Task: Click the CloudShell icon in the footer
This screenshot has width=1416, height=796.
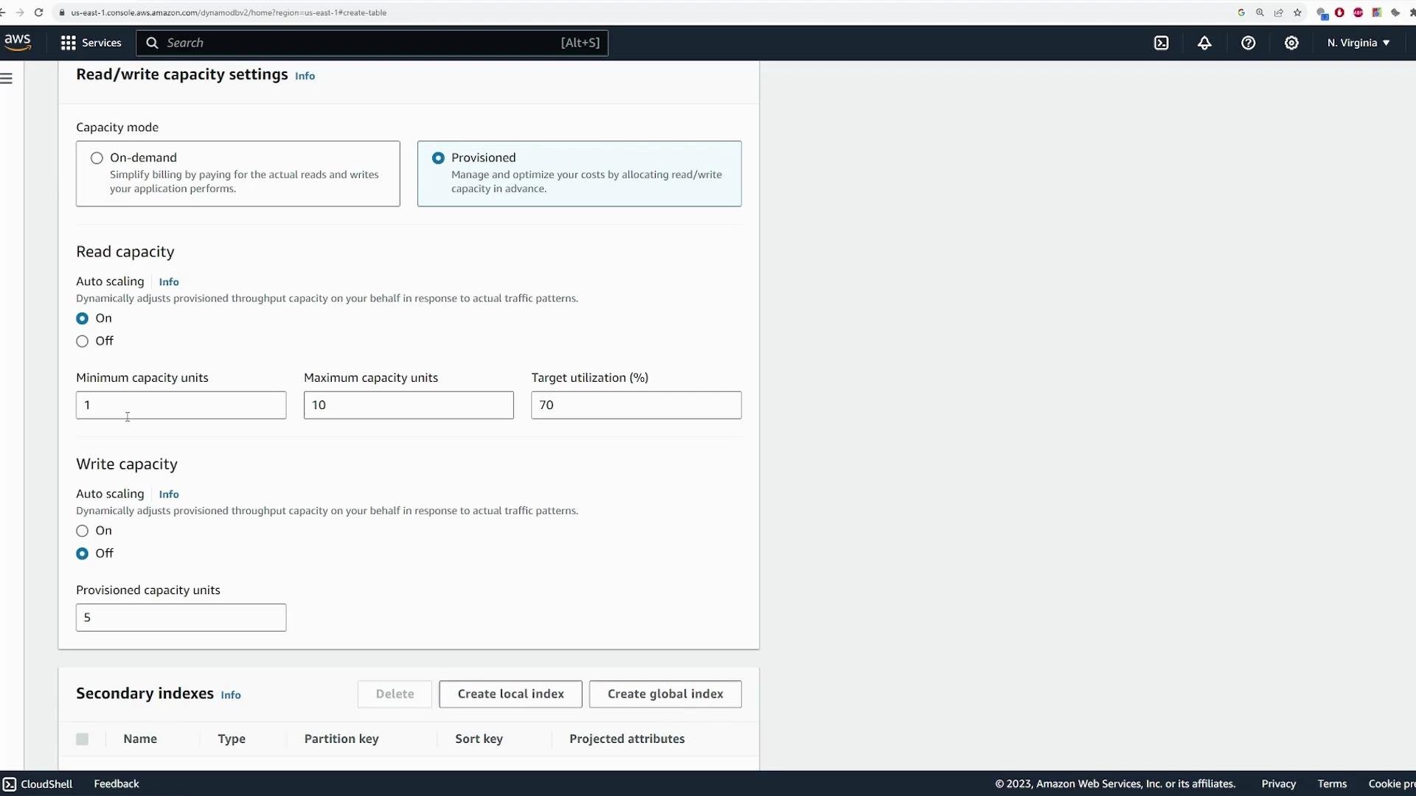Action: (x=9, y=783)
